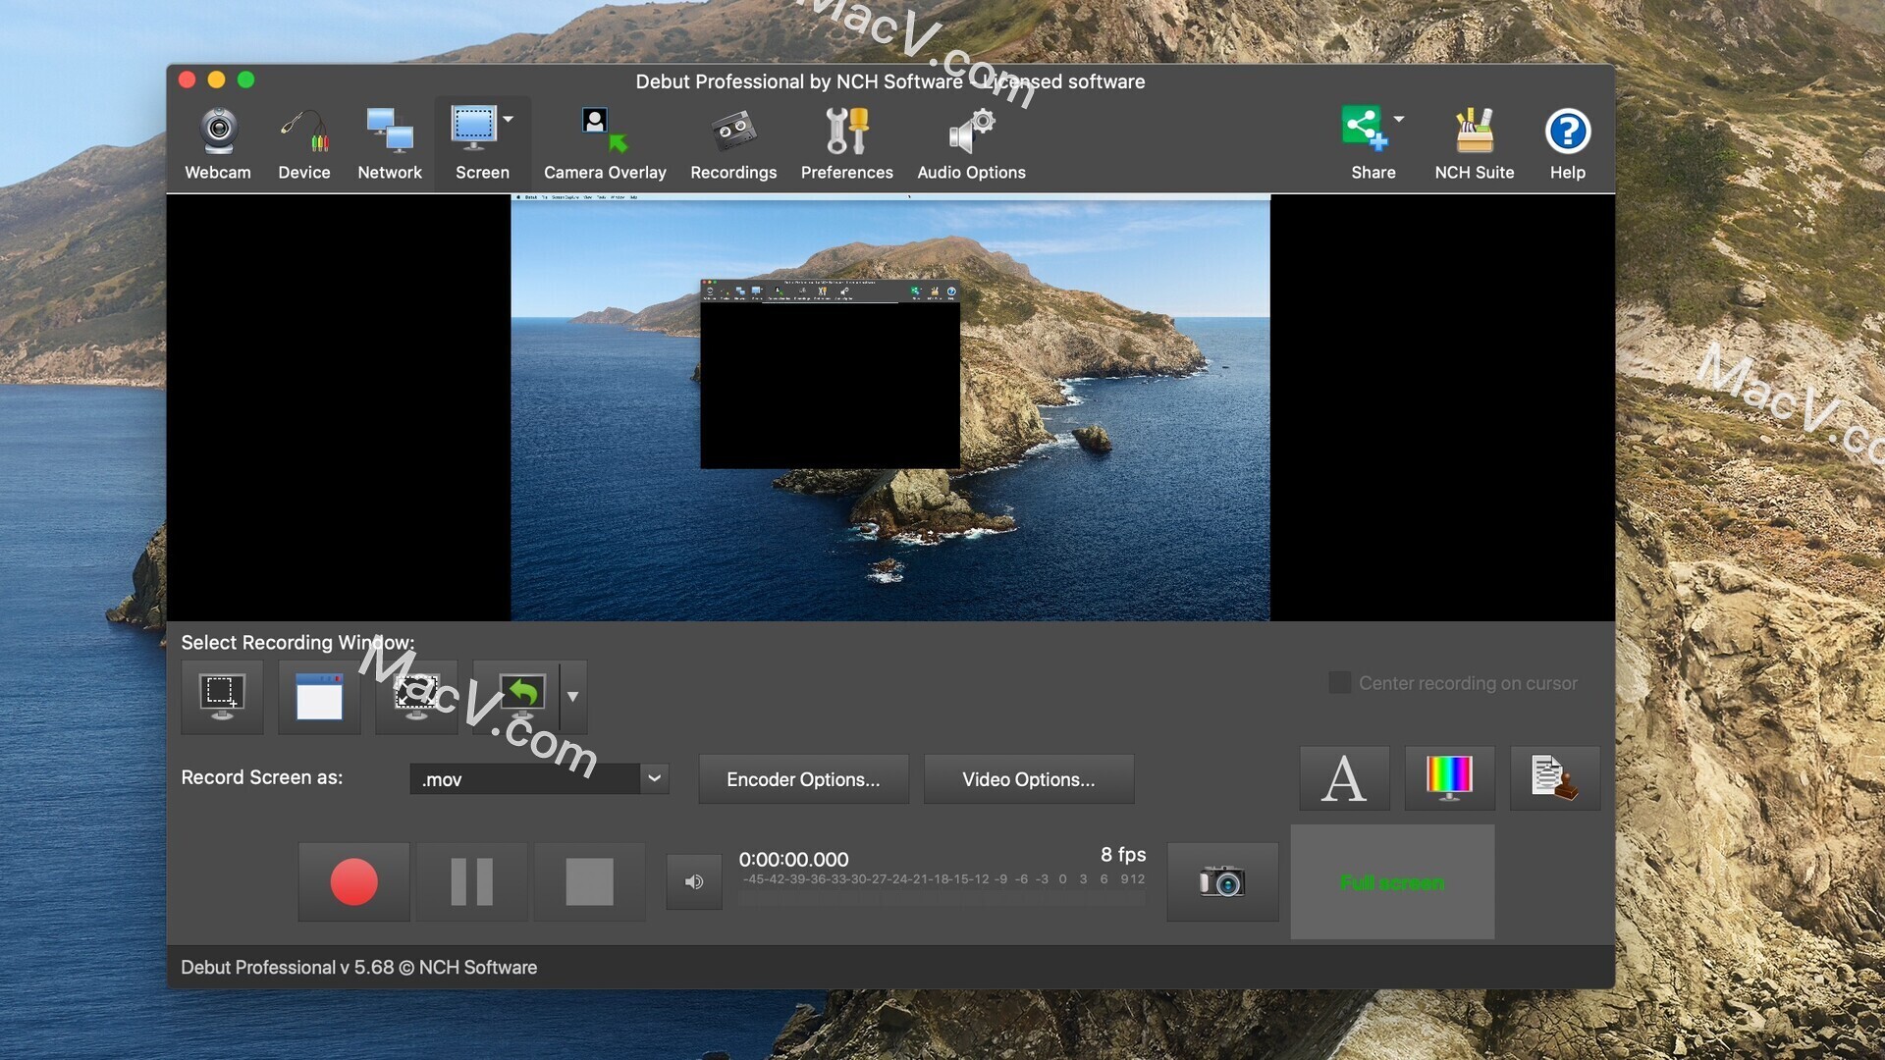Expand previous selections dropdown arrow
The width and height of the screenshot is (1885, 1060).
click(573, 697)
